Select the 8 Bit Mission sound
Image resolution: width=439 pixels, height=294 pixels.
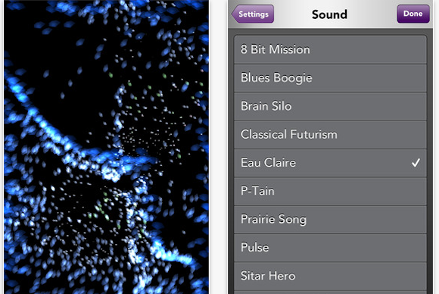(330, 49)
